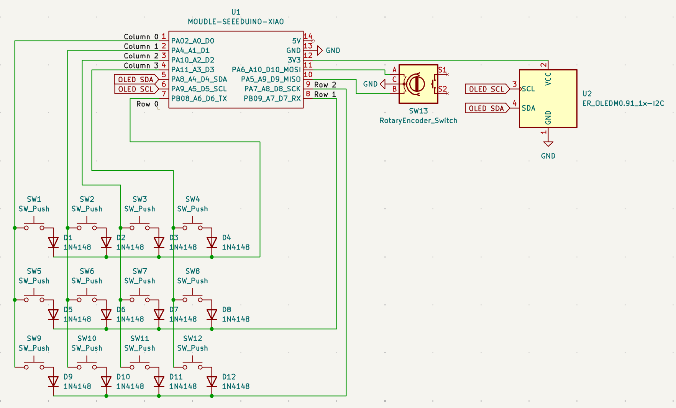Click the PB09_A7_D7_RX pin name
676x408 pixels.
coord(272,99)
